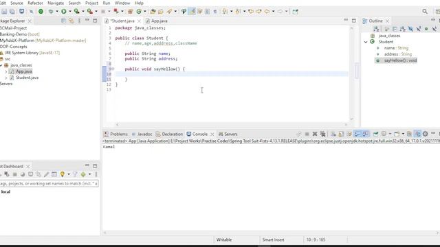Image resolution: width=440 pixels, height=247 pixels.
Task: Click the Debug bug toolbar icon
Action: (x=51, y=12)
